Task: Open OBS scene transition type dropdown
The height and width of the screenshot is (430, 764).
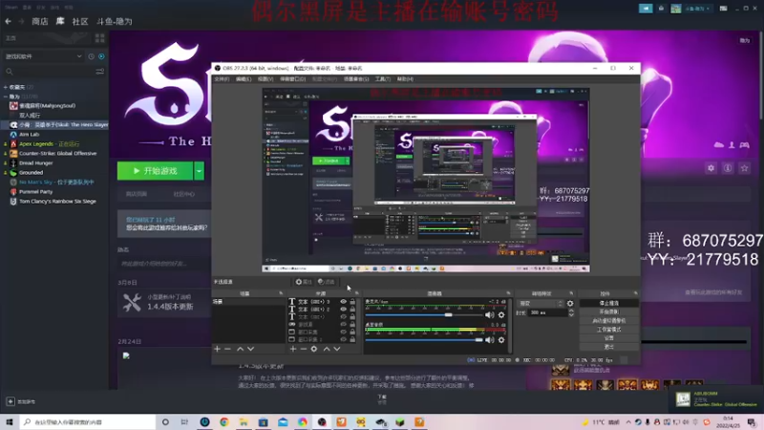Action: coord(540,303)
